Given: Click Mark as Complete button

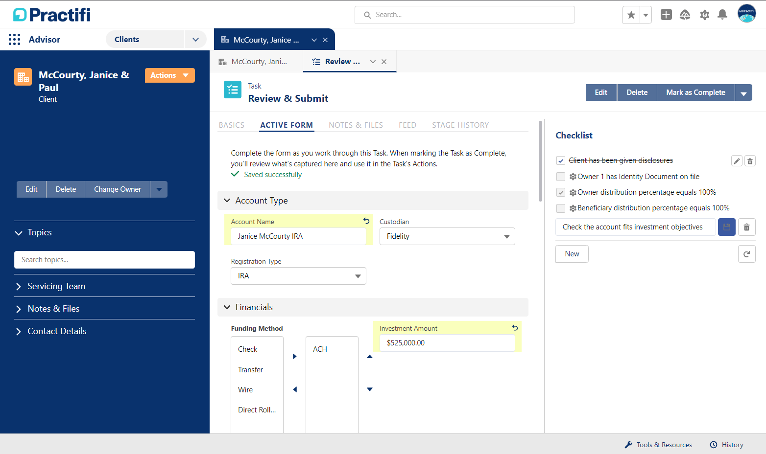Looking at the screenshot, I should (x=695, y=92).
